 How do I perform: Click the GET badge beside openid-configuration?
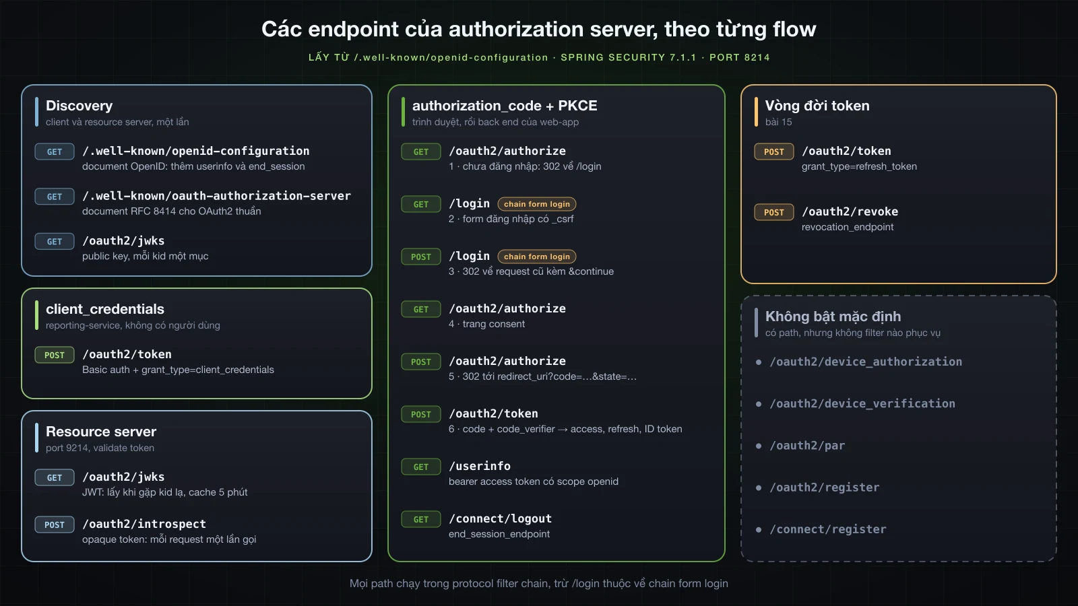(55, 151)
